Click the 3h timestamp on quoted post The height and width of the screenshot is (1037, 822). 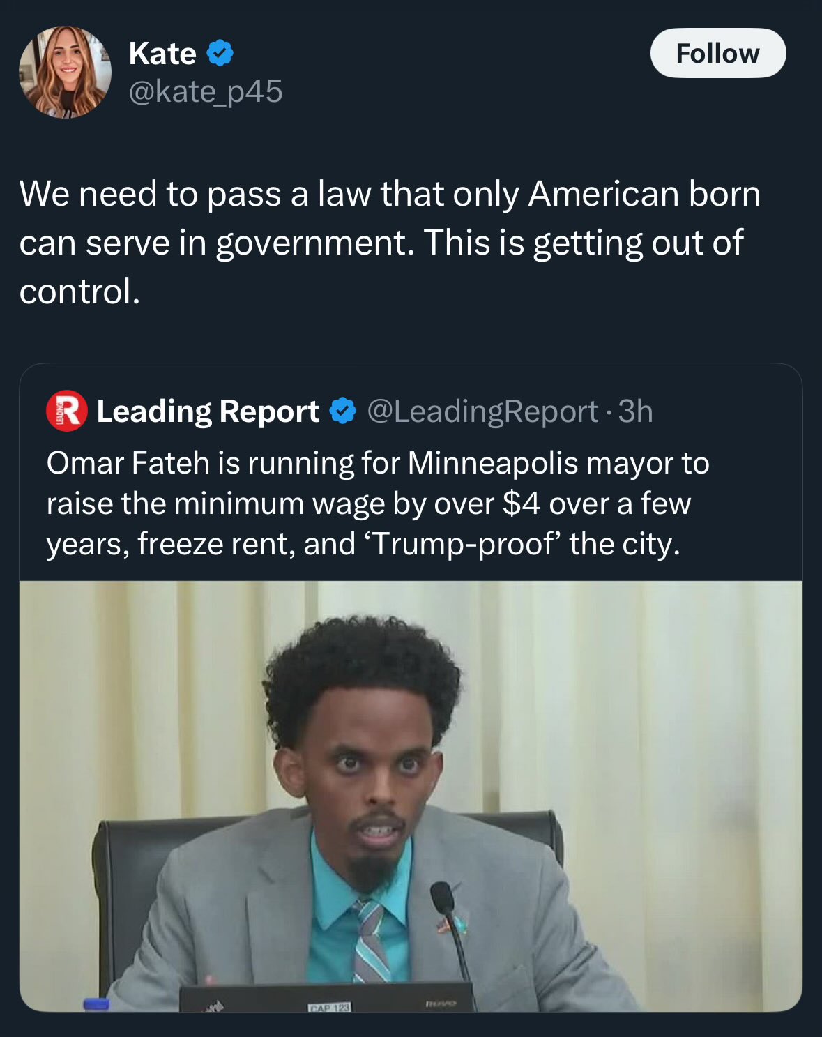pos(635,411)
